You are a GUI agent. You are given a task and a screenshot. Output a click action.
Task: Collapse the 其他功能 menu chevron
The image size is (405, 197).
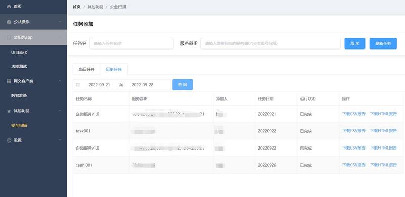pyautogui.click(x=60, y=111)
